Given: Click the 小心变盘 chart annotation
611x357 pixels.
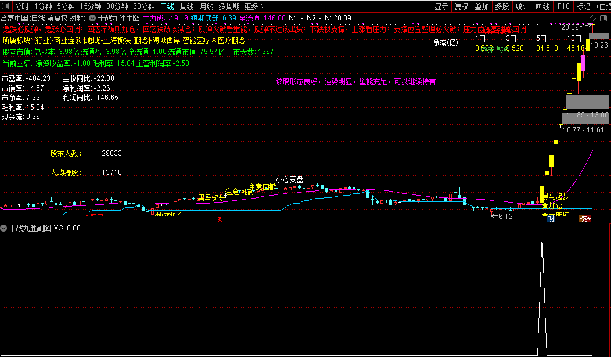Looking at the screenshot, I should pos(289,179).
